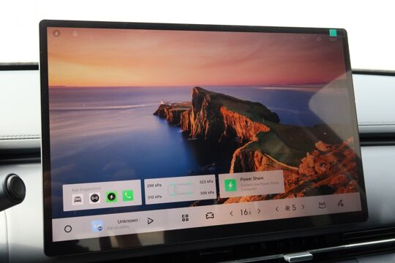Image resolution: width=395 pixels, height=263 pixels.
Task: Tap the seat adjustment icon in the bottom bar
Action: pyautogui.click(x=341, y=203)
